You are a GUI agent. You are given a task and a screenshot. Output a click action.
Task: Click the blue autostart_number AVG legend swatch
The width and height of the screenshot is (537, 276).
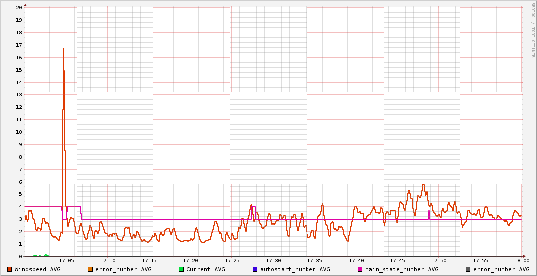(x=255, y=269)
